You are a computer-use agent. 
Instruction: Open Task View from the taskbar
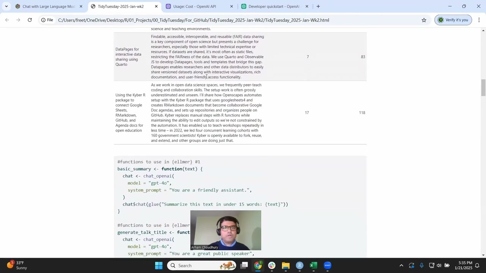tap(244, 265)
